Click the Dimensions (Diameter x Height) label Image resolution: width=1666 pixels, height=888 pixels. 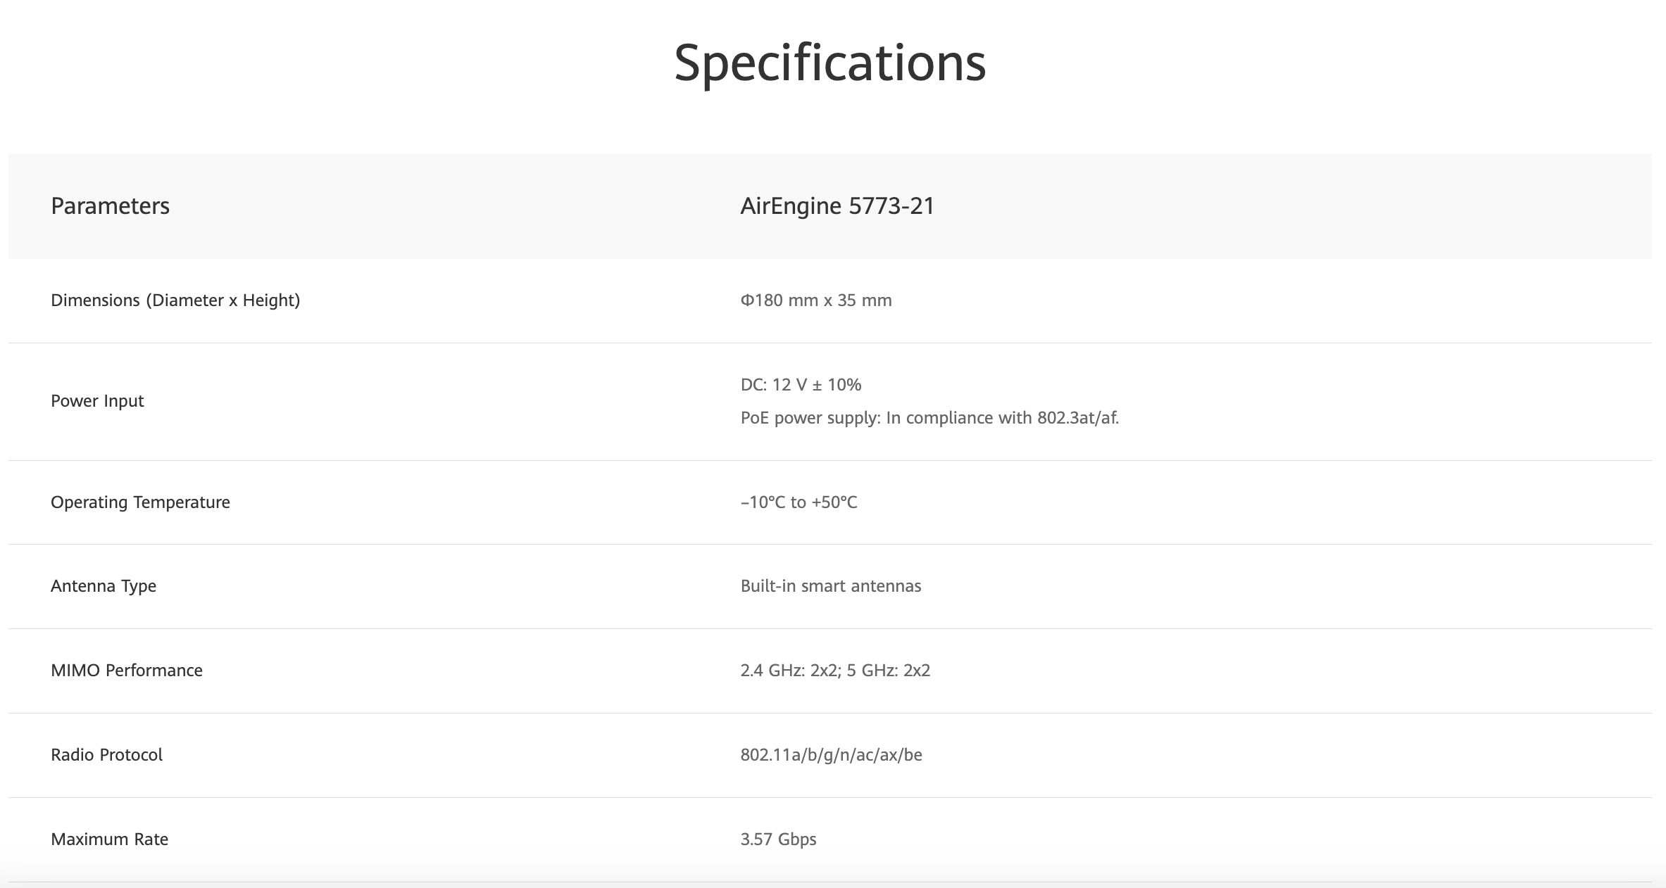pyautogui.click(x=175, y=300)
